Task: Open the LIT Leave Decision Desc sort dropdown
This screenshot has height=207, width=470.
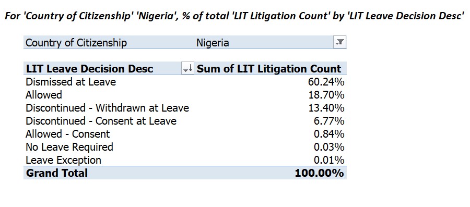Action: tap(188, 69)
